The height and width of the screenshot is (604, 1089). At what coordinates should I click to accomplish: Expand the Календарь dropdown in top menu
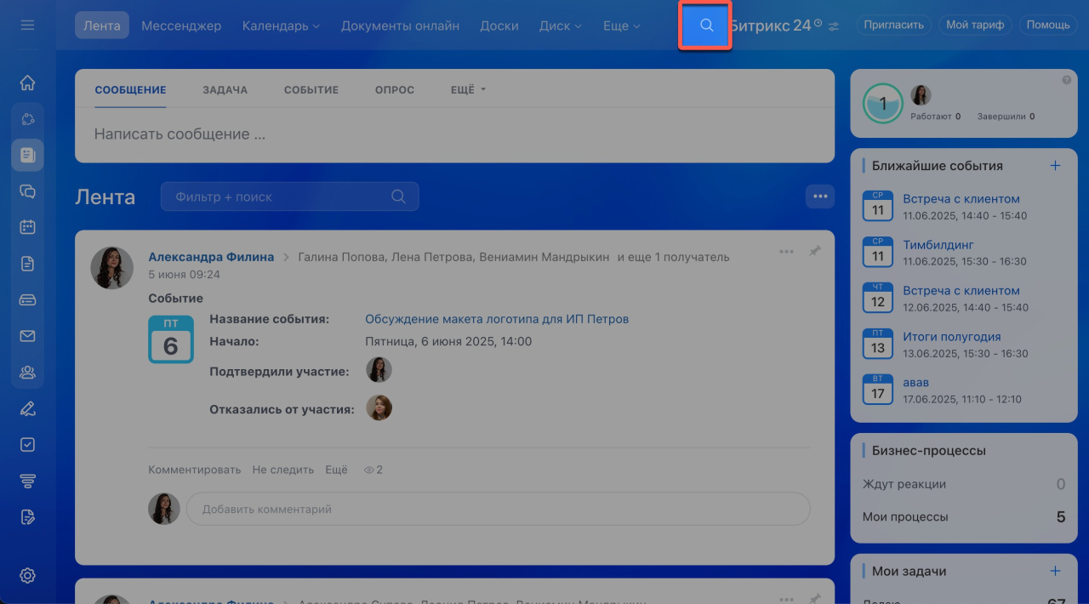281,26
